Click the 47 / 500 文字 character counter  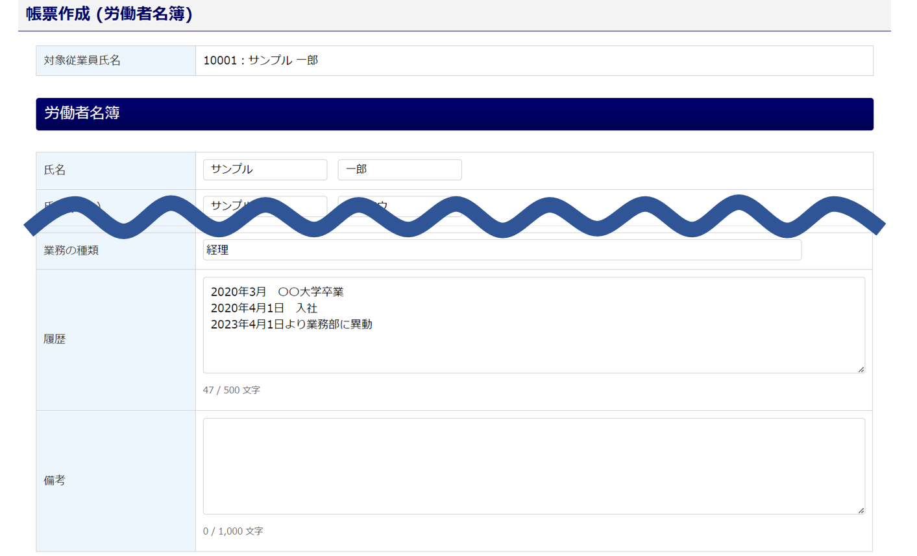pyautogui.click(x=231, y=390)
